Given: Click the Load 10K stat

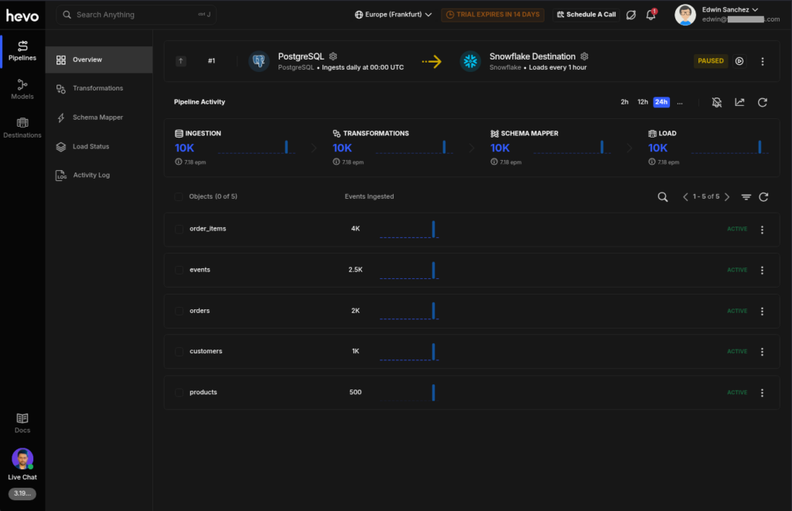Looking at the screenshot, I should pos(657,148).
